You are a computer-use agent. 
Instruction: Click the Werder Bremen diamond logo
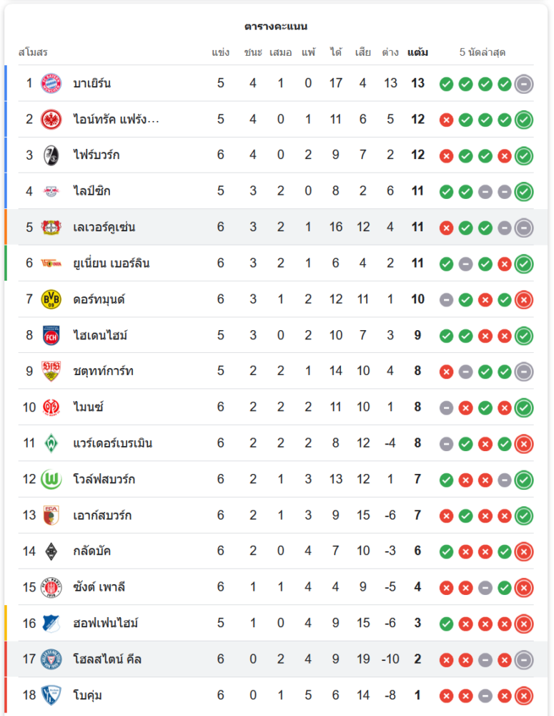[x=51, y=443]
